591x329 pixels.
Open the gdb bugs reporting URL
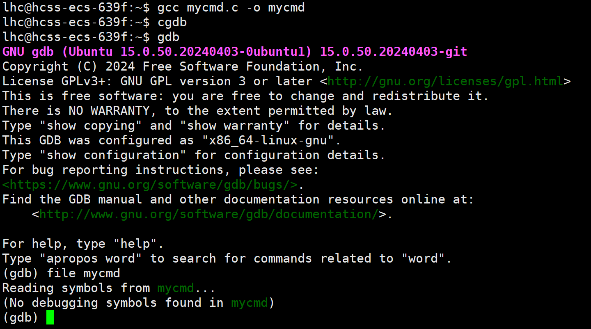click(x=150, y=185)
